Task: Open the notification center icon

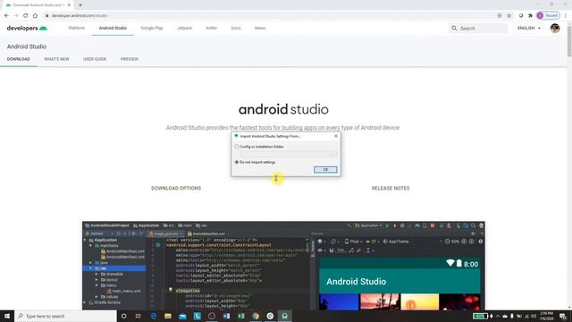Action: click(563, 316)
